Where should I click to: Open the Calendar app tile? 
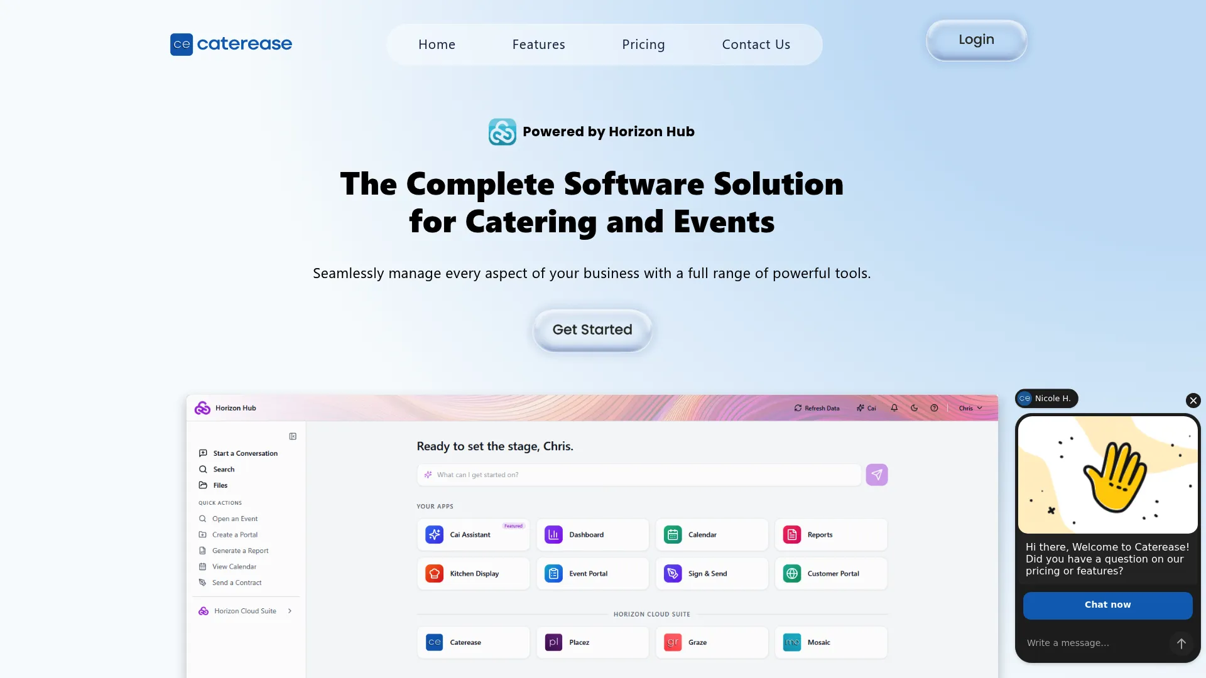point(712,535)
